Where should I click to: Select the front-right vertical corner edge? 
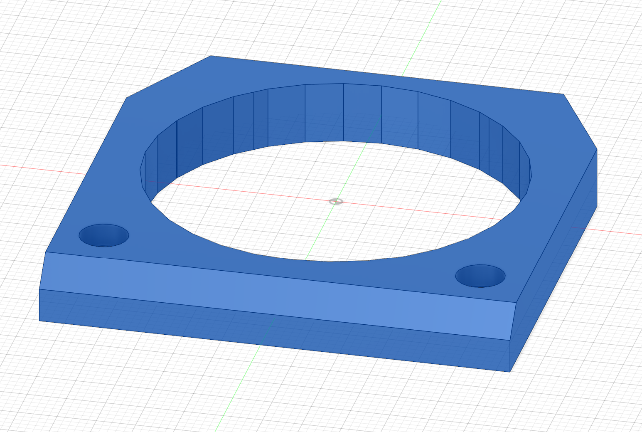(x=510, y=356)
